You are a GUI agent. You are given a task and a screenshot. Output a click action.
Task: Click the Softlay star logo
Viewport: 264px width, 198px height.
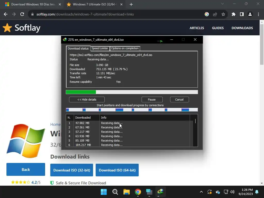(7, 28)
